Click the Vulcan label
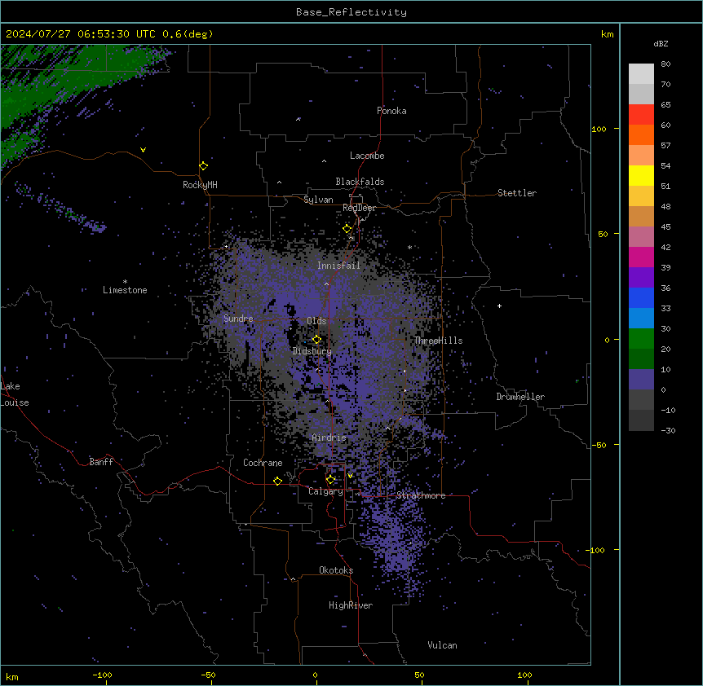 point(442,645)
